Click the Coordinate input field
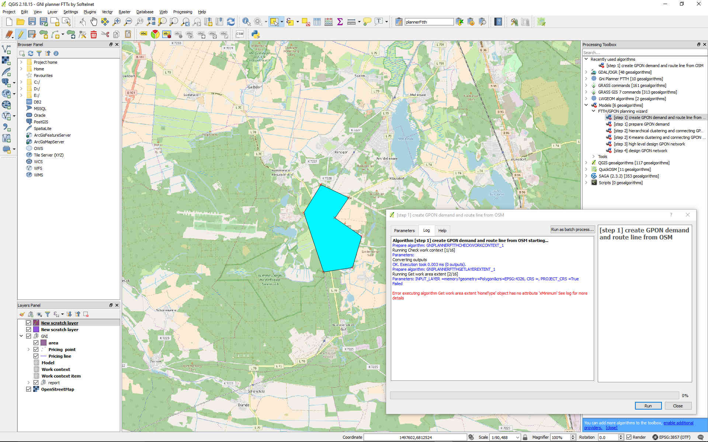This screenshot has height=442, width=708. pyautogui.click(x=415, y=437)
